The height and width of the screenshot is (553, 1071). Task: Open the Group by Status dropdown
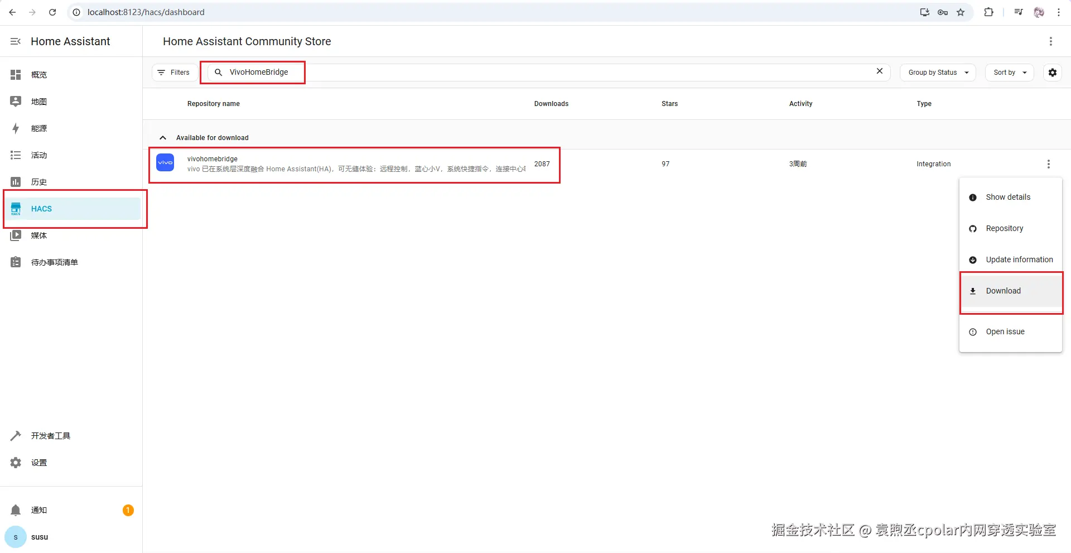pos(938,73)
